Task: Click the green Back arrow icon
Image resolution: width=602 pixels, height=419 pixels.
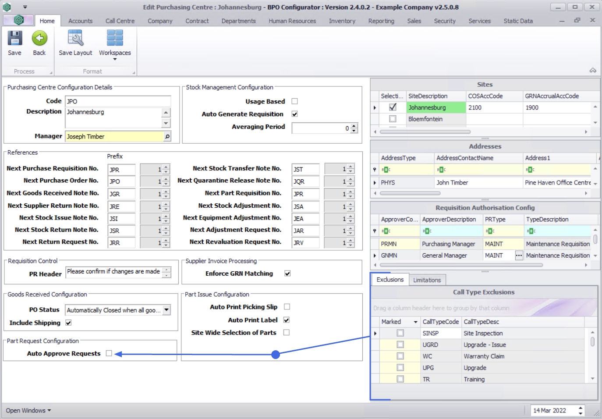Action: 39,39
